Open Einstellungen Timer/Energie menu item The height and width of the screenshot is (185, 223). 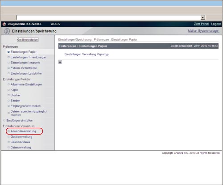pyautogui.click(x=28, y=57)
